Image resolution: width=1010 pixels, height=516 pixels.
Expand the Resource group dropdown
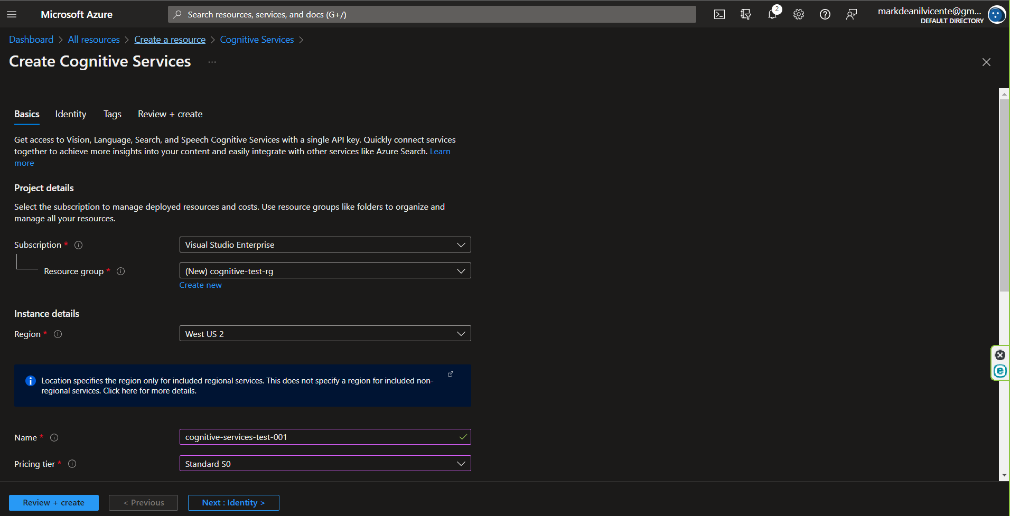(325, 271)
